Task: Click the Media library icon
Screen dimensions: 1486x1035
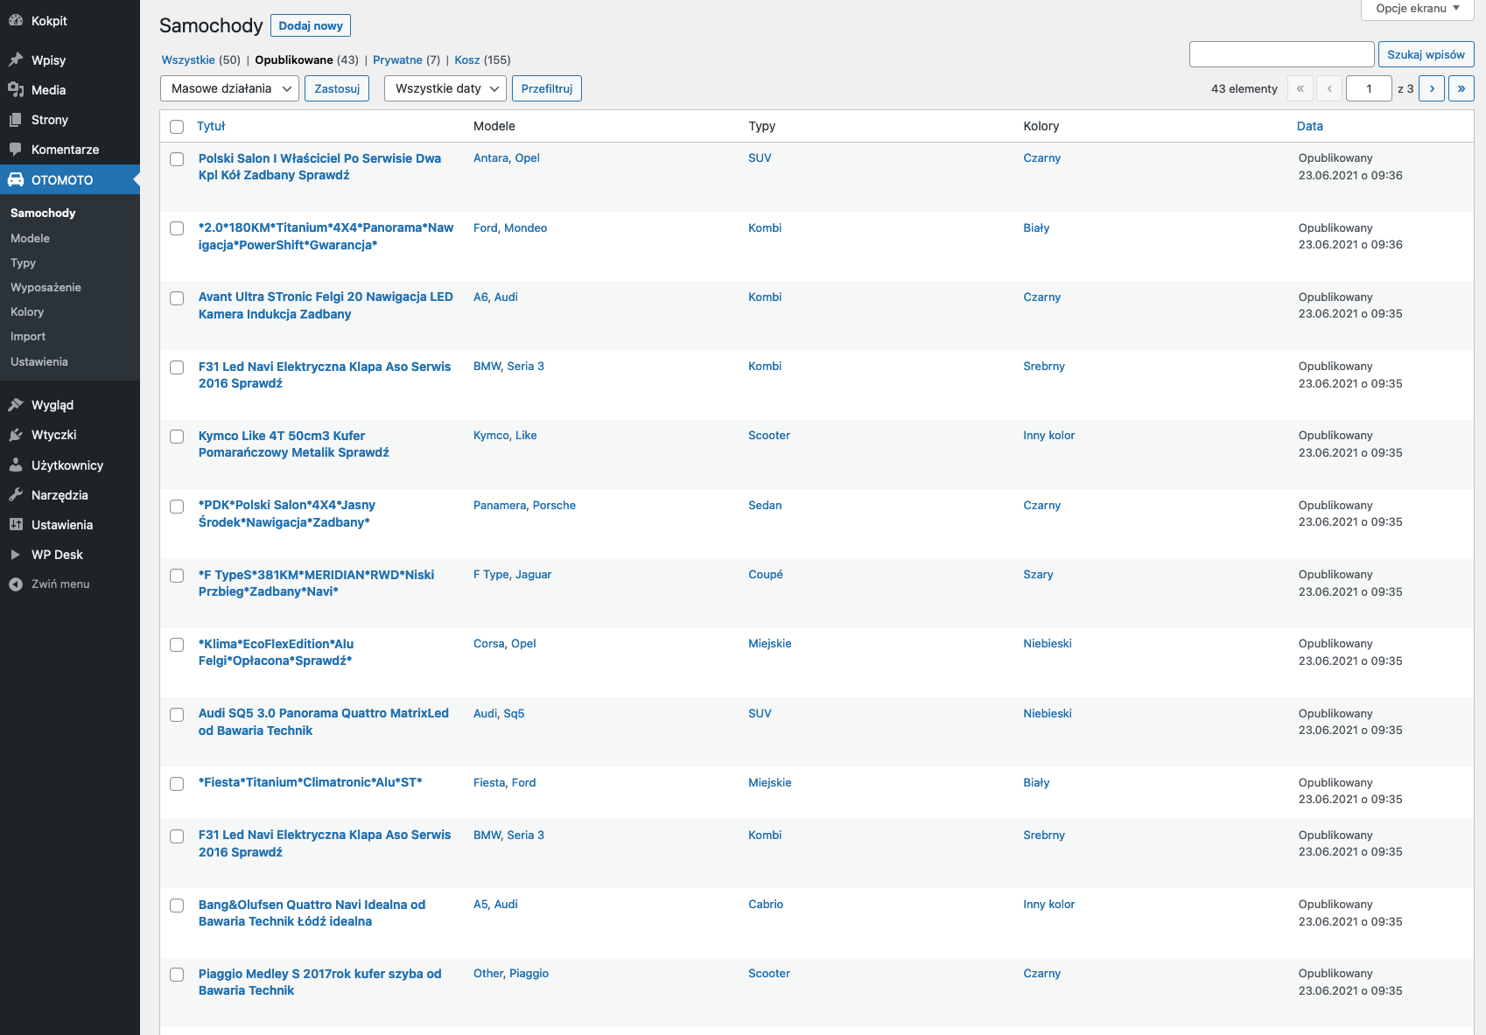Action: (x=16, y=89)
